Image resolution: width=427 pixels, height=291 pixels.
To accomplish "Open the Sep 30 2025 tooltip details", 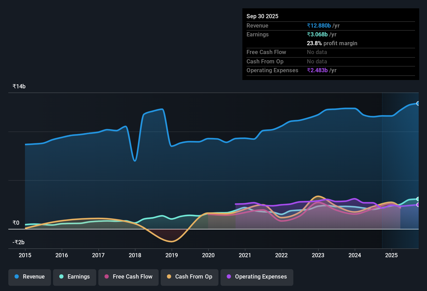I will coord(262,16).
